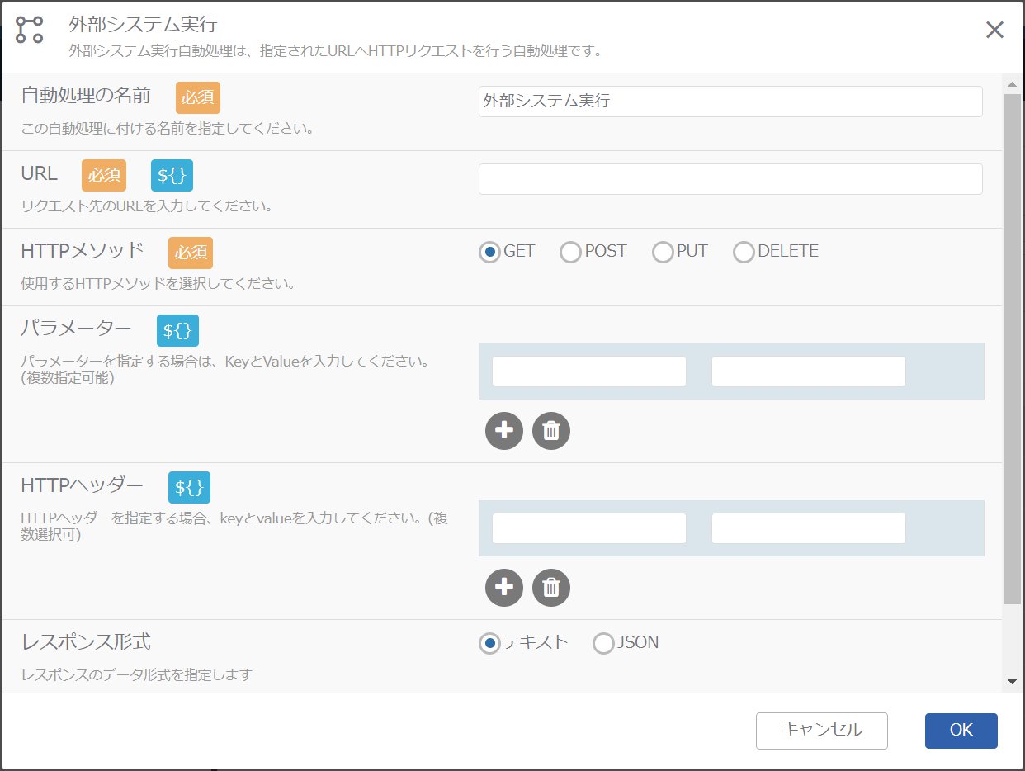Set response format to JSON
Screen dimensions: 1025x771
(x=626, y=643)
